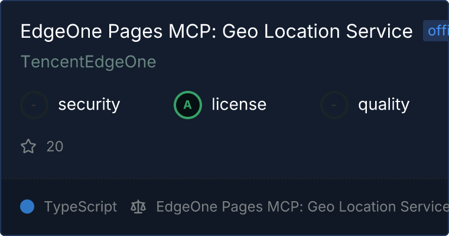Click the blue TypeScript language dot
449x236 pixels.
coord(27,206)
